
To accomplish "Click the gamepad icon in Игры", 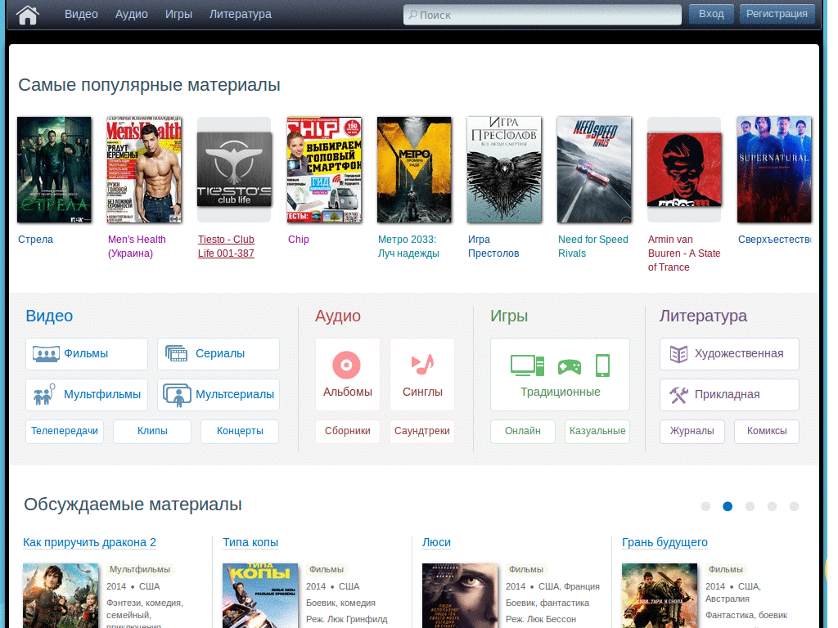I will pyautogui.click(x=570, y=367).
